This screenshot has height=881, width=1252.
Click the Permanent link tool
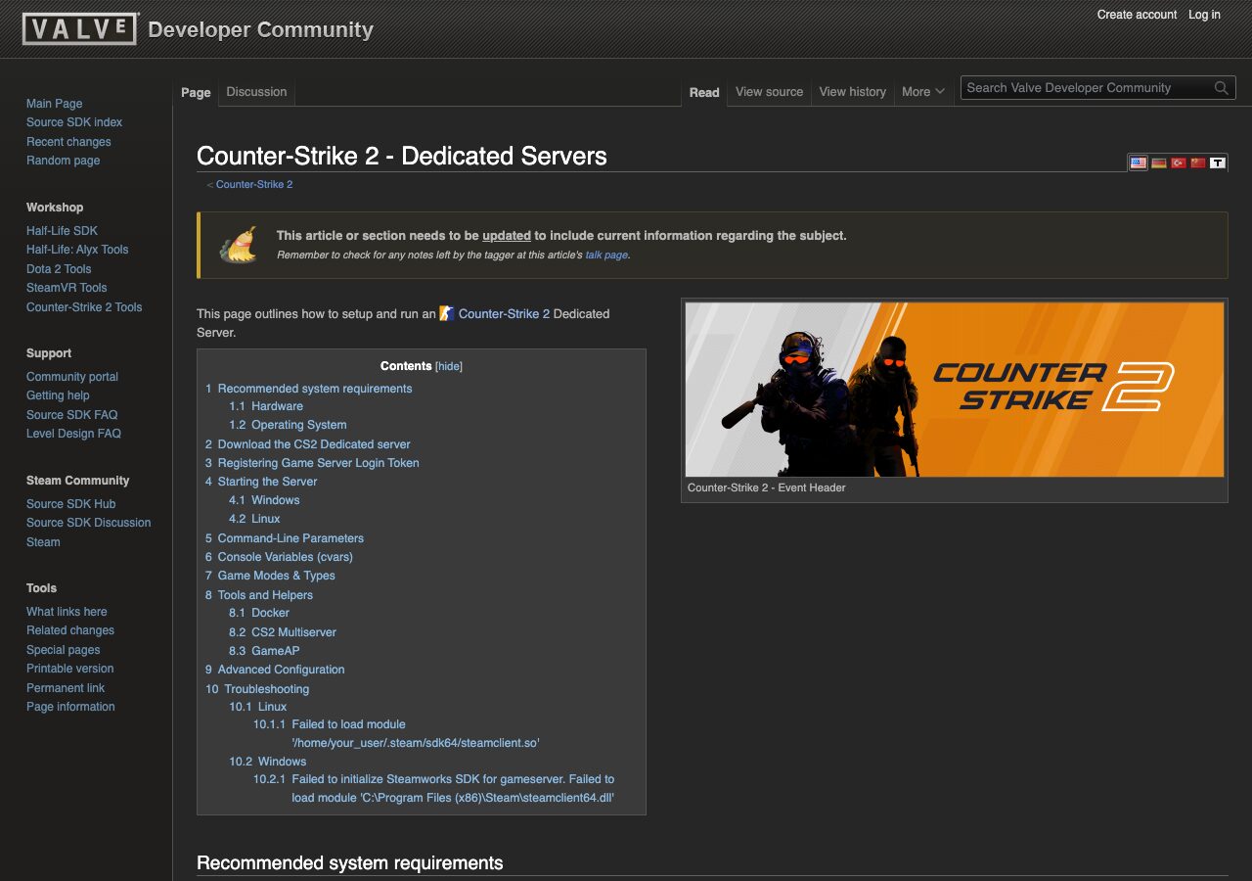(66, 688)
